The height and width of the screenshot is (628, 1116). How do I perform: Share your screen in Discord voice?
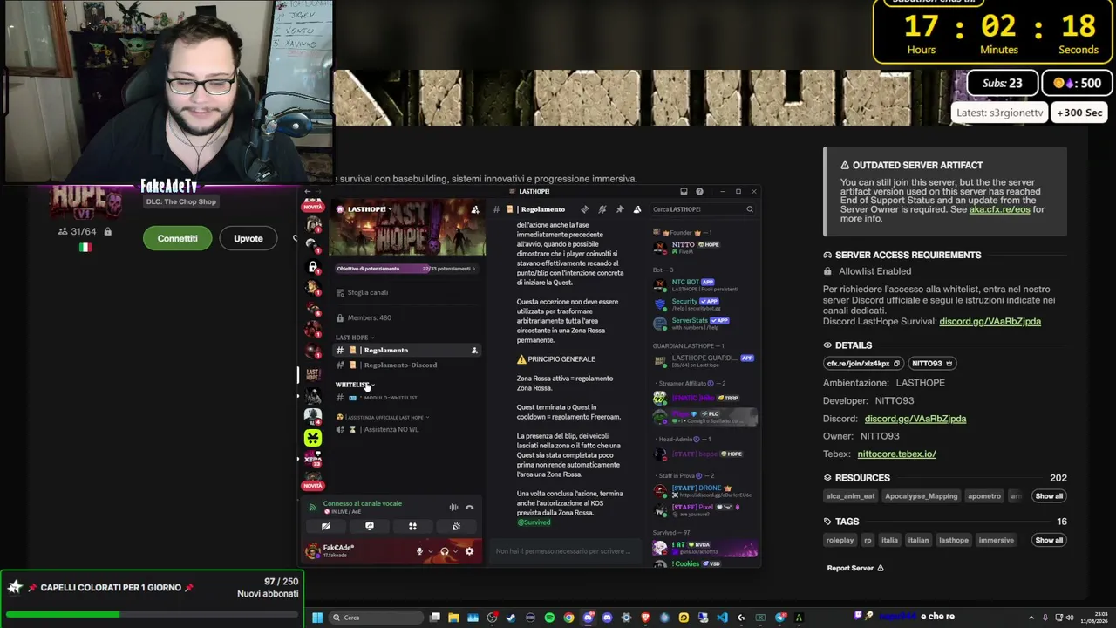tap(370, 527)
